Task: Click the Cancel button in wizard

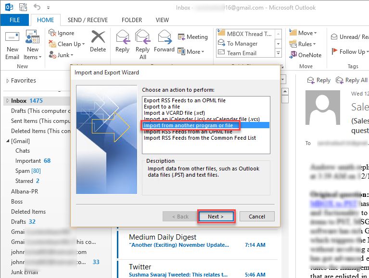Action: click(257, 217)
